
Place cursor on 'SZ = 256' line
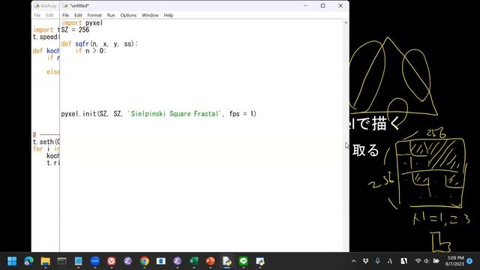(75, 30)
